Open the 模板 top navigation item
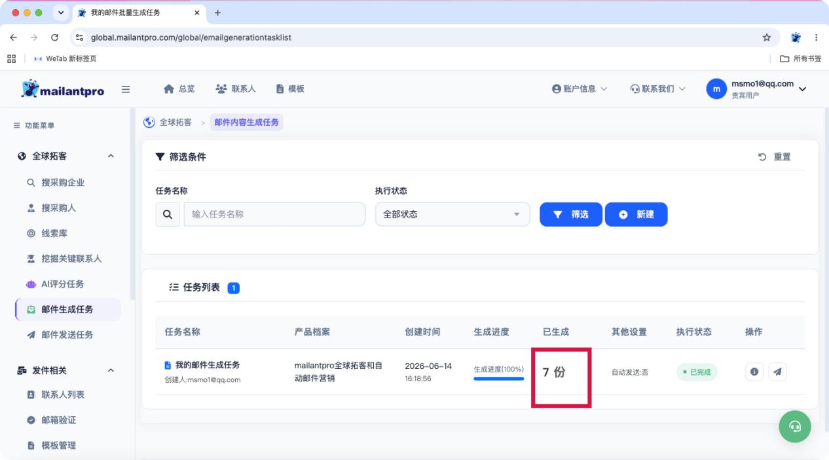Image resolution: width=829 pixels, height=460 pixels. [289, 89]
